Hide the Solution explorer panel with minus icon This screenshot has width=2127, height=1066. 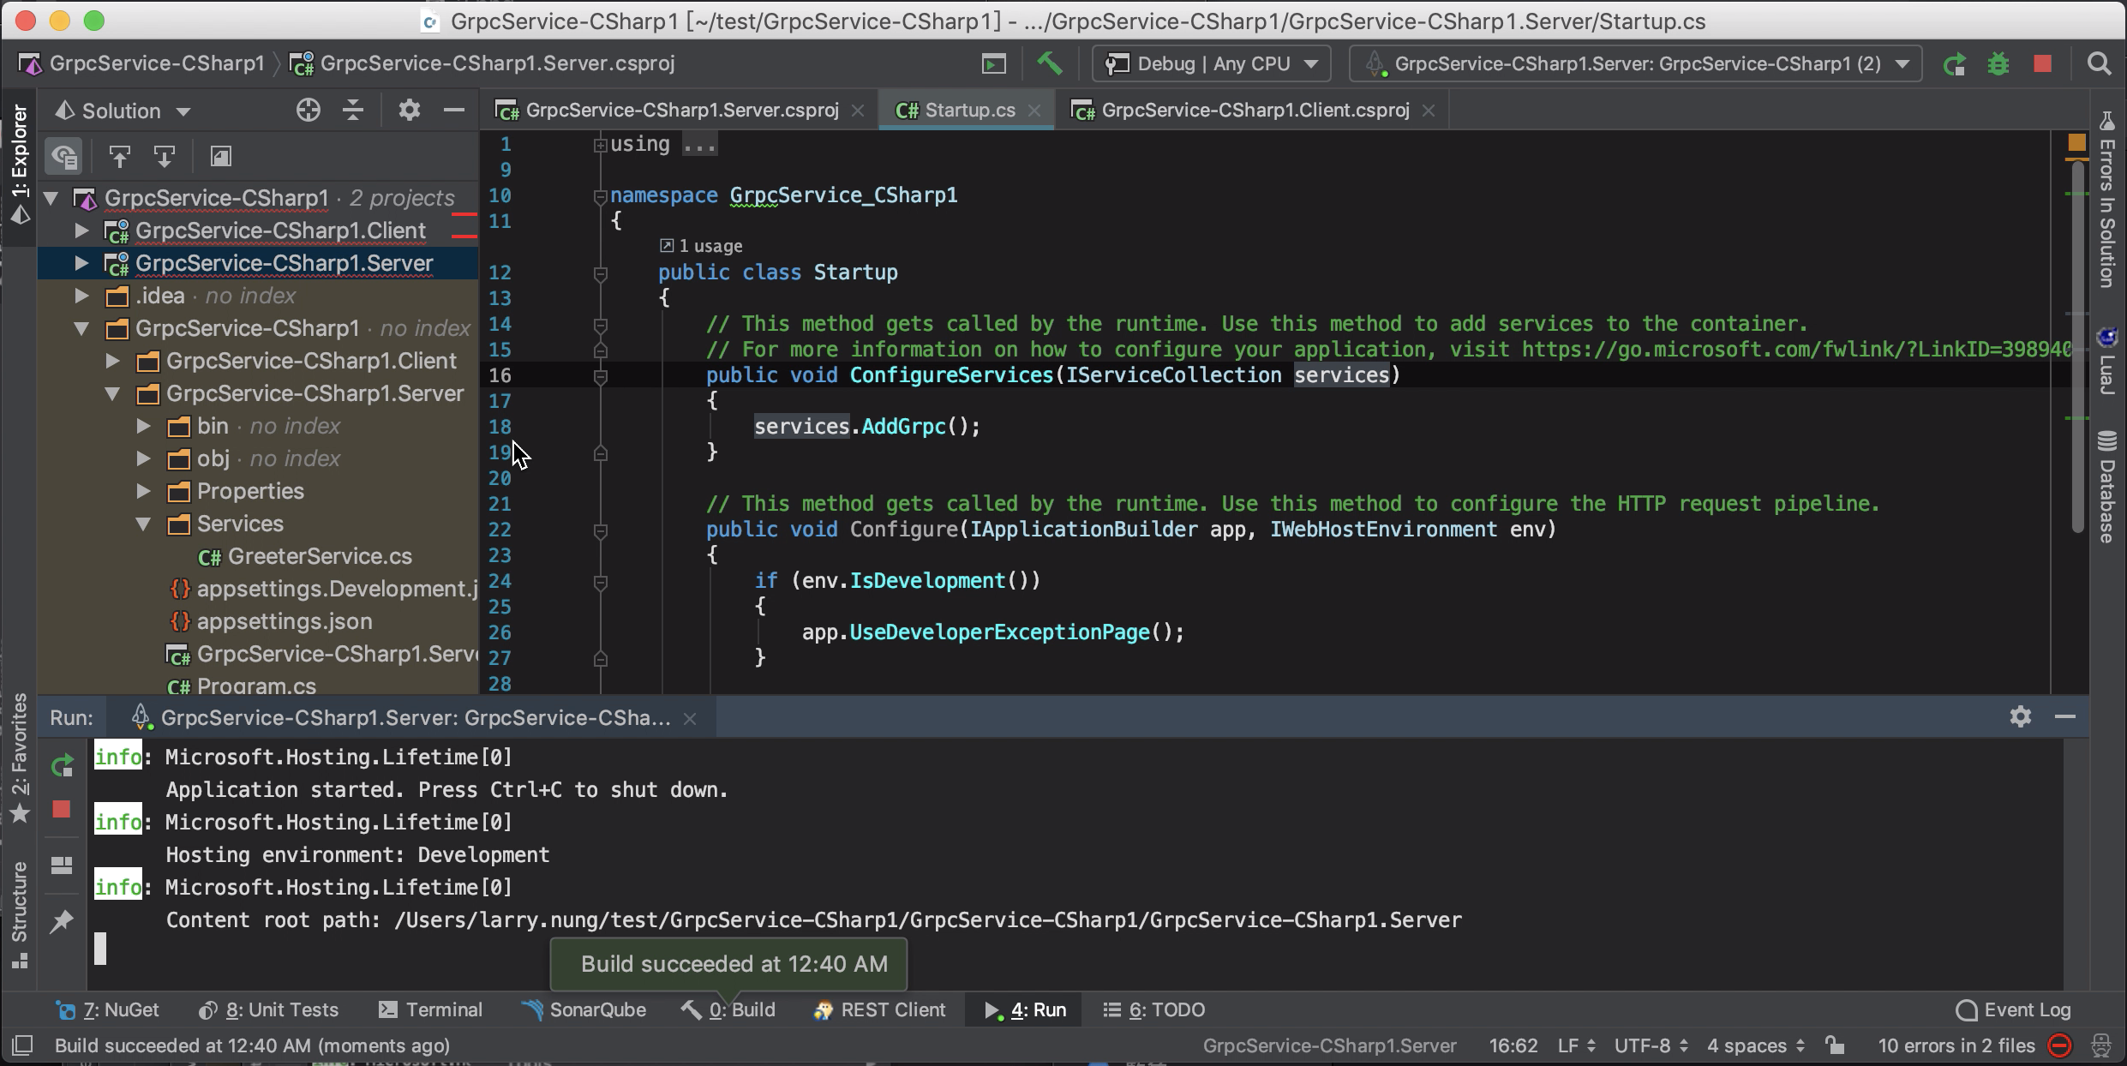[x=454, y=110]
